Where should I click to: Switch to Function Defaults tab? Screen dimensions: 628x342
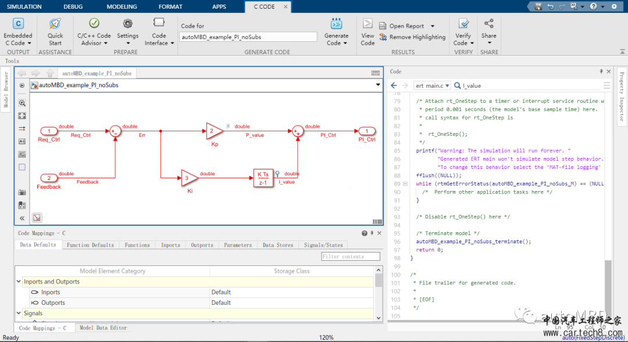pyautogui.click(x=90, y=245)
